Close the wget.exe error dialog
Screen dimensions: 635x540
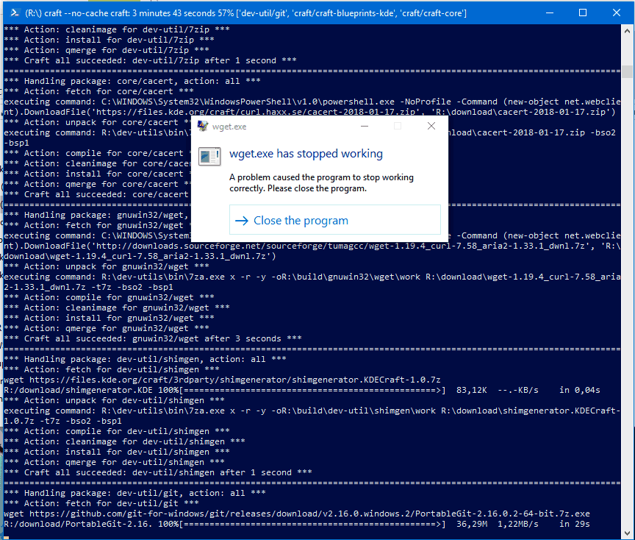431,126
